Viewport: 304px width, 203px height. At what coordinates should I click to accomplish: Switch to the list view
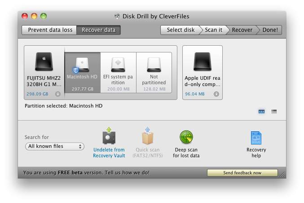[x=274, y=112]
